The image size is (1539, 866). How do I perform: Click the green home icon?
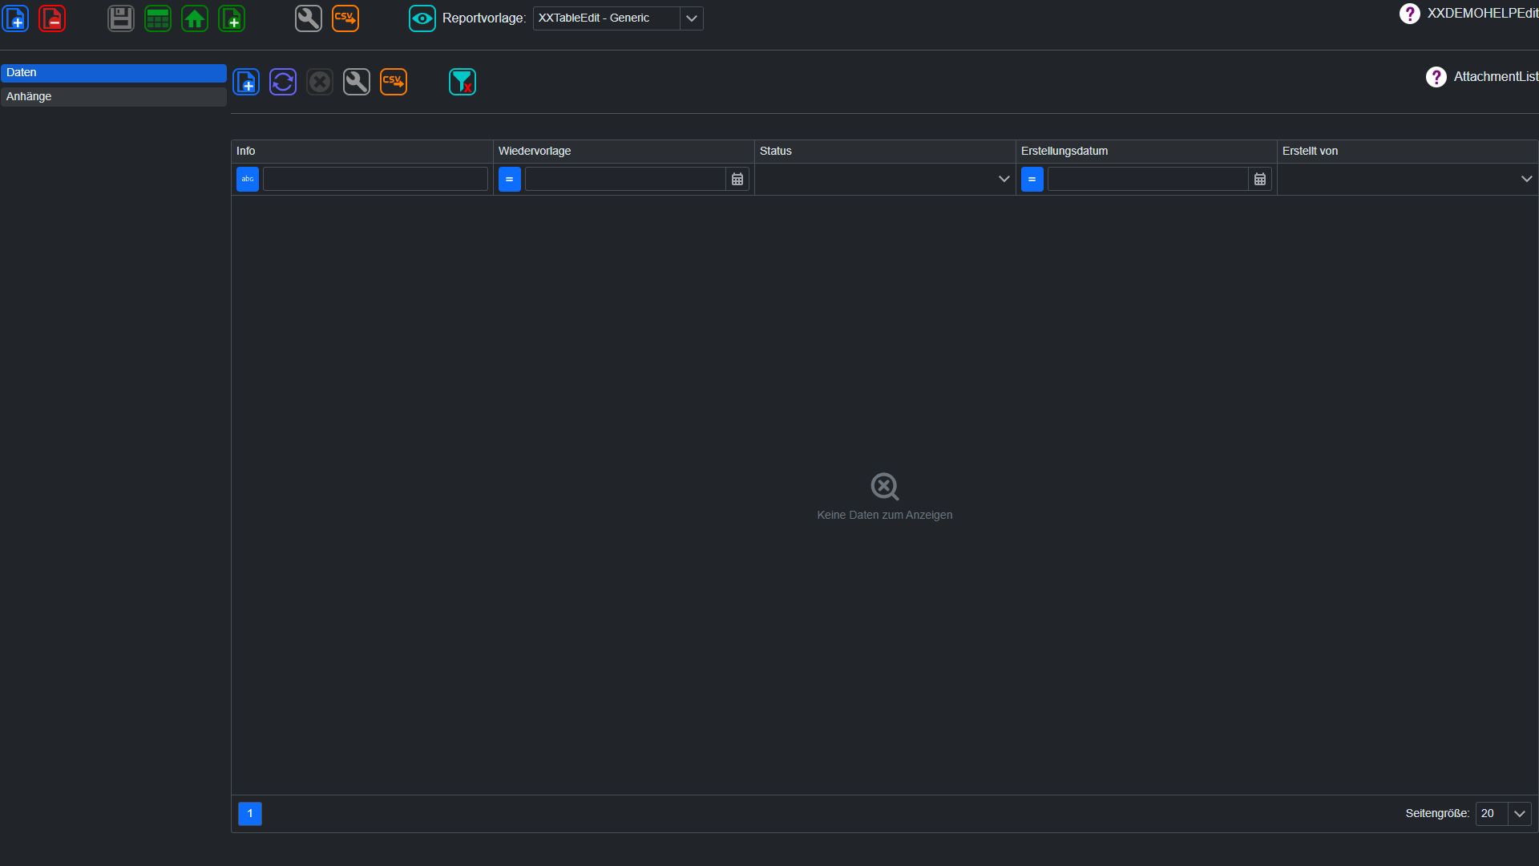point(195,18)
